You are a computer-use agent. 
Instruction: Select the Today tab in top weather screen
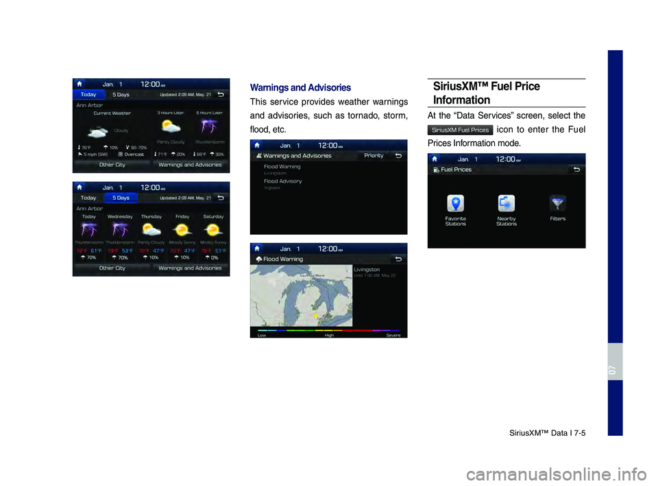tap(88, 95)
